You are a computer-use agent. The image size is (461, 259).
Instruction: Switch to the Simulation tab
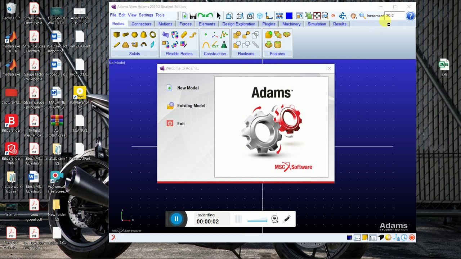(x=317, y=24)
